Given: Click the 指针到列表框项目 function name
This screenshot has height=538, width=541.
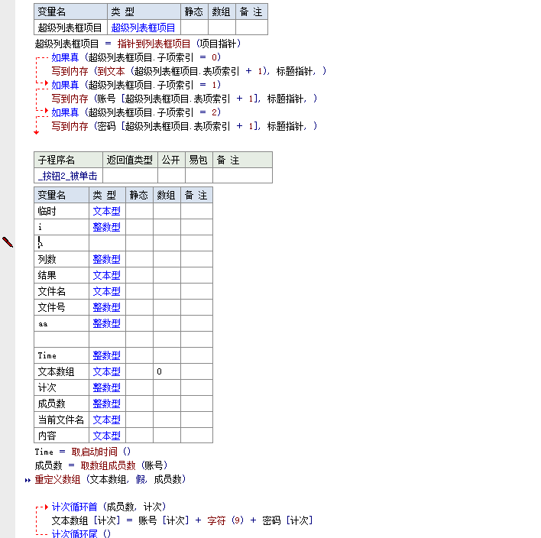Looking at the screenshot, I should 154,44.
